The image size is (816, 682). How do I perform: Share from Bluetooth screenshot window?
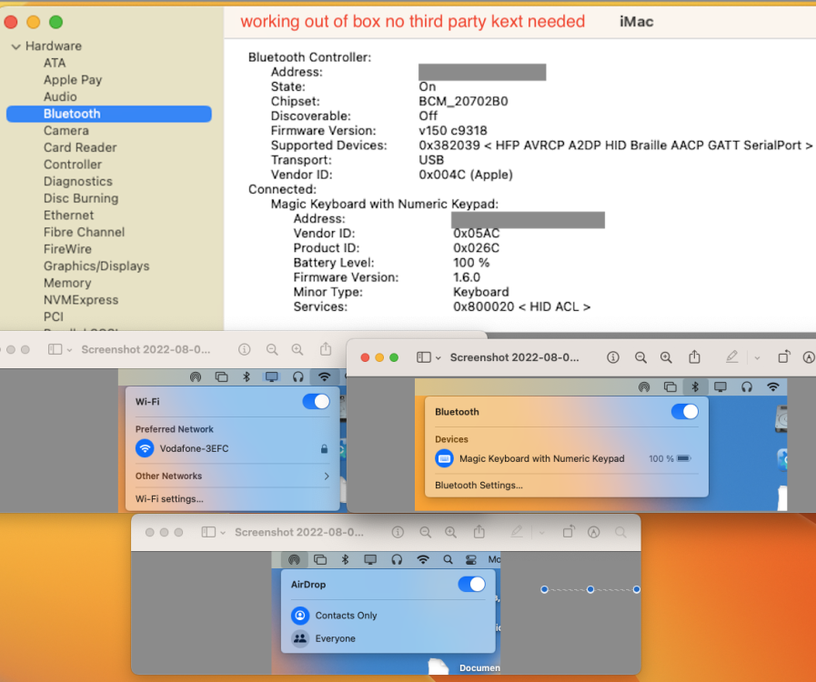[x=694, y=356]
